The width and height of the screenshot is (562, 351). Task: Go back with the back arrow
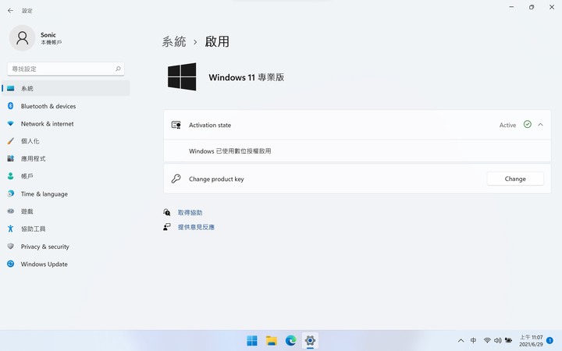pos(10,11)
